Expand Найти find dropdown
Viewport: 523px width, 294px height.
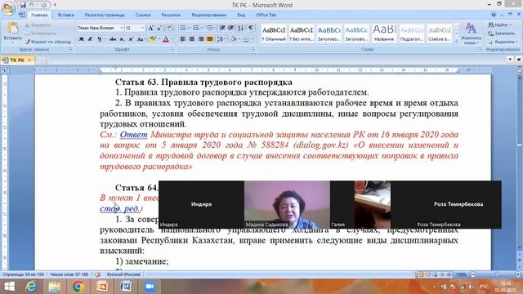point(510,24)
